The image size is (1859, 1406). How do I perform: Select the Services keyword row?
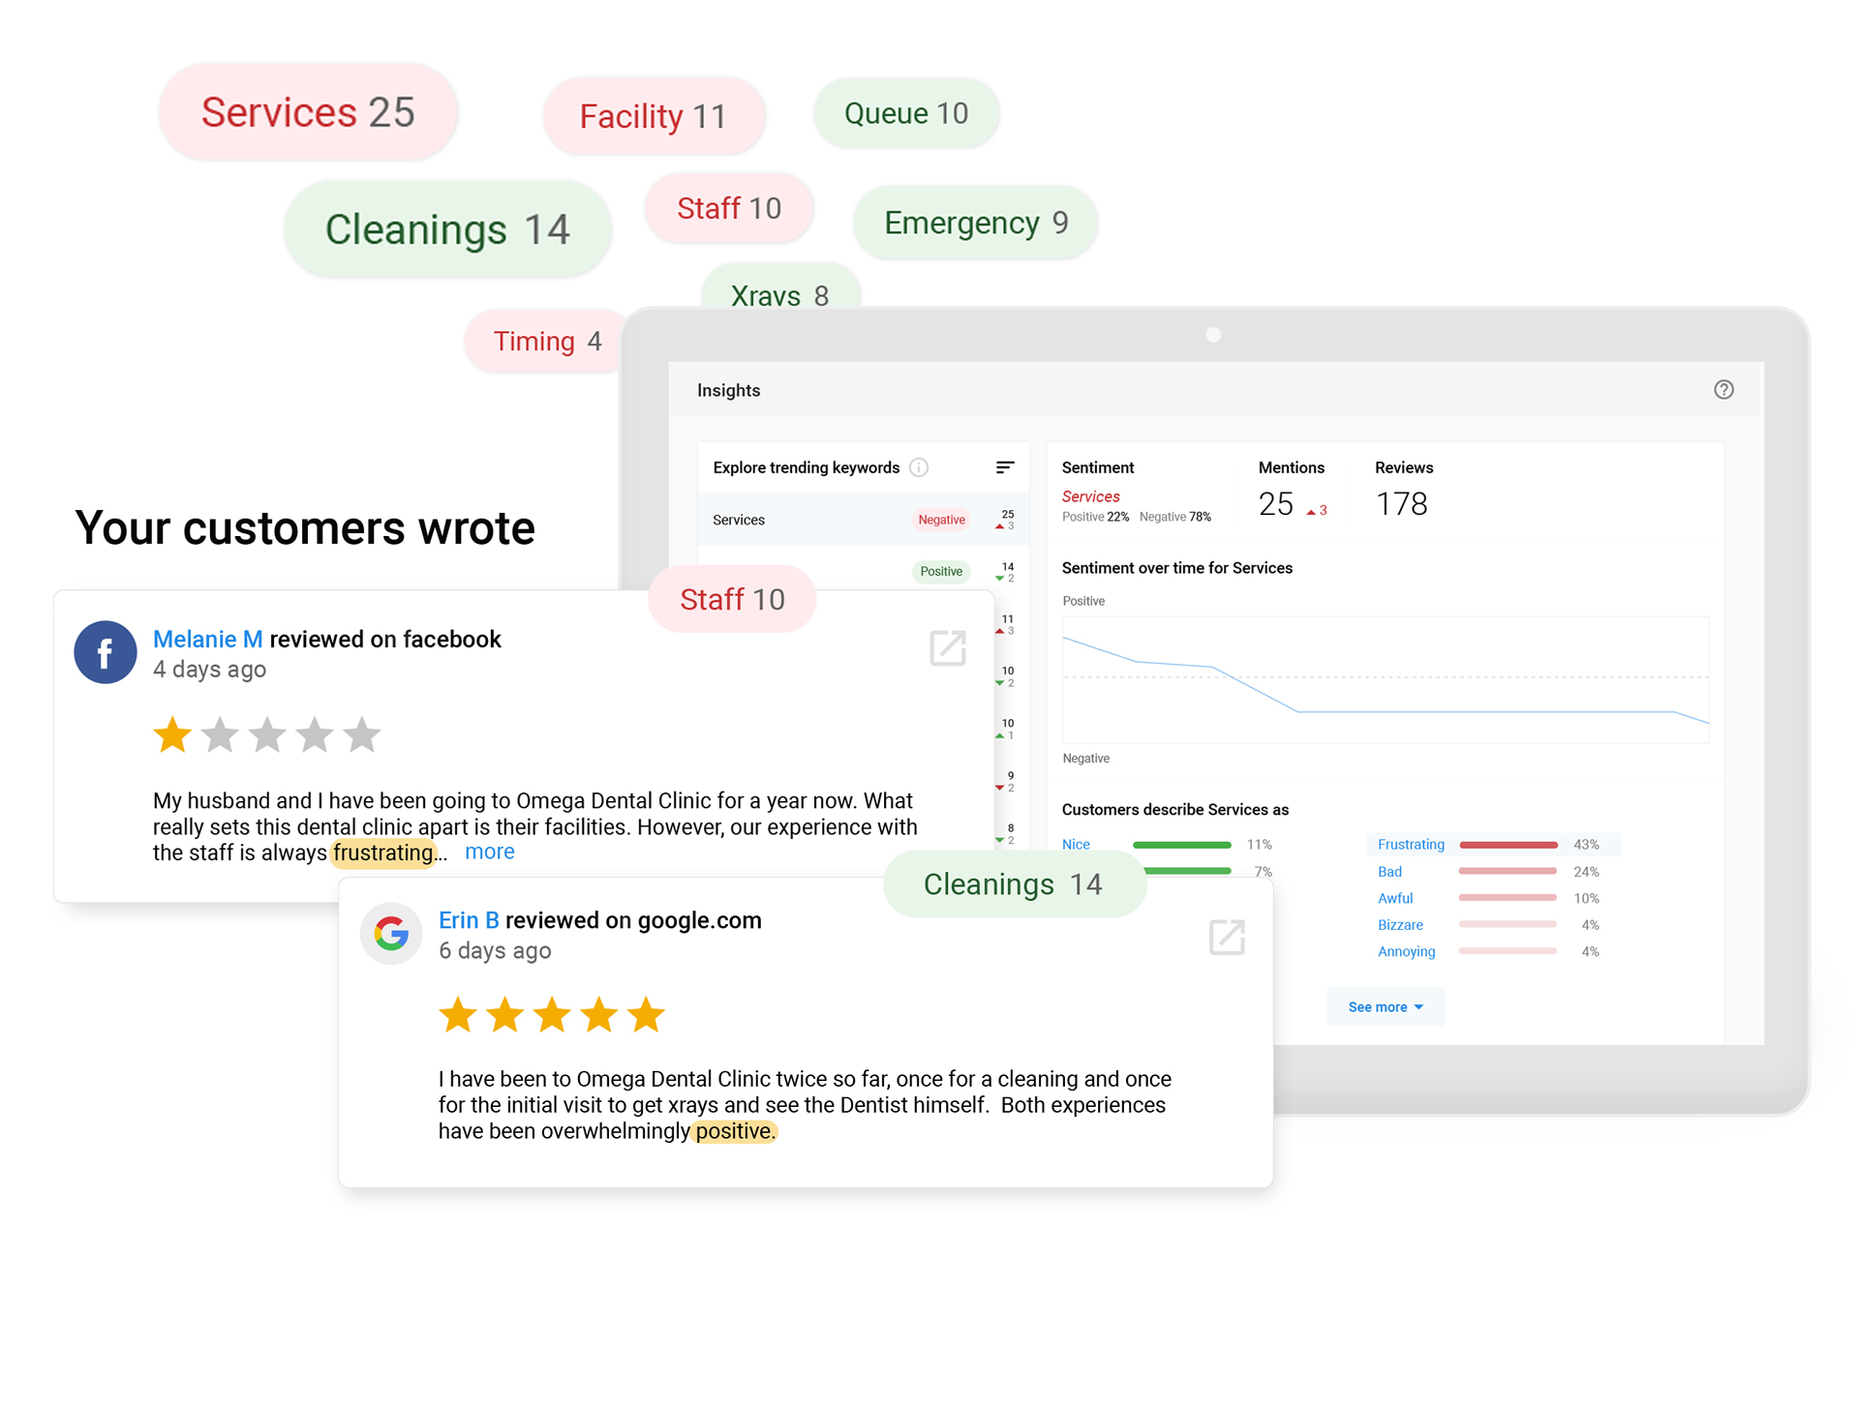tap(833, 520)
